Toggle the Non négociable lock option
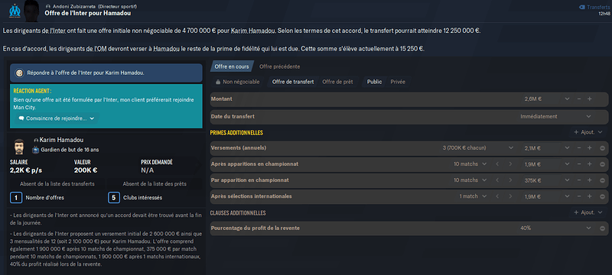This screenshot has height=275, width=612. pos(237,82)
